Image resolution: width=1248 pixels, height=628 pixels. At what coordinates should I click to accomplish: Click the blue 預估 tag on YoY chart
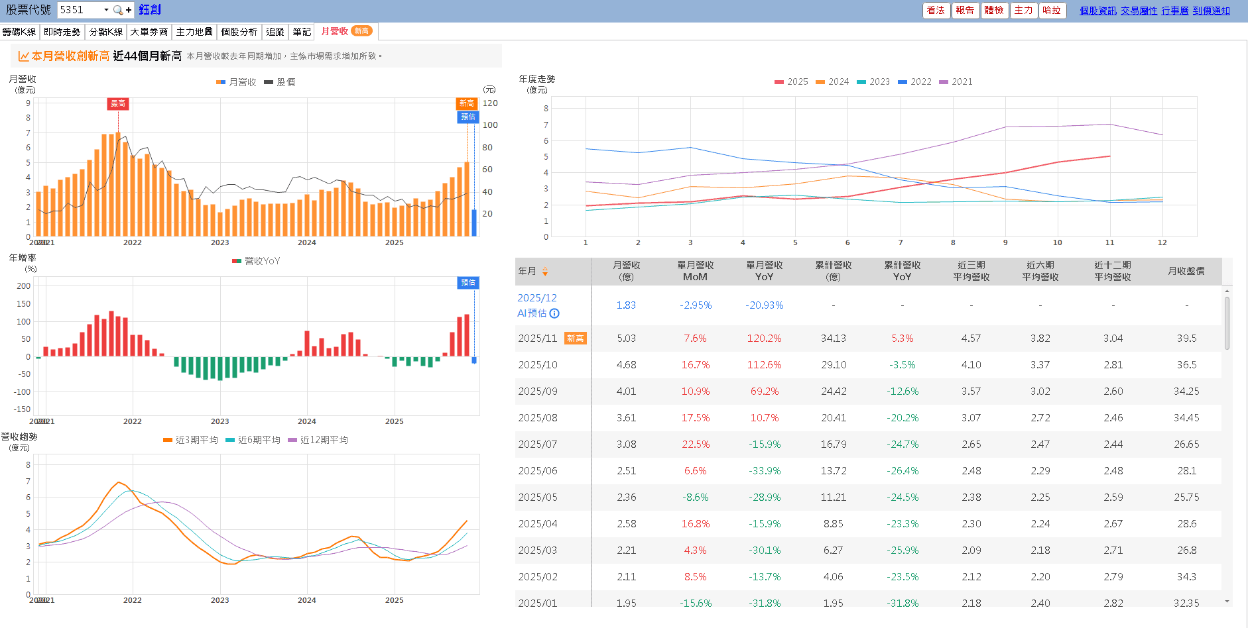pyautogui.click(x=468, y=283)
